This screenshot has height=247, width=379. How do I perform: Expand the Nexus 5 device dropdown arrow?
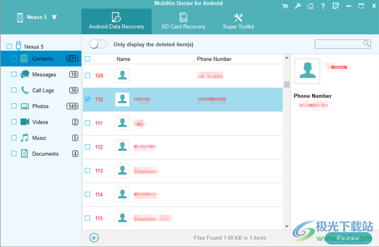pos(54,17)
